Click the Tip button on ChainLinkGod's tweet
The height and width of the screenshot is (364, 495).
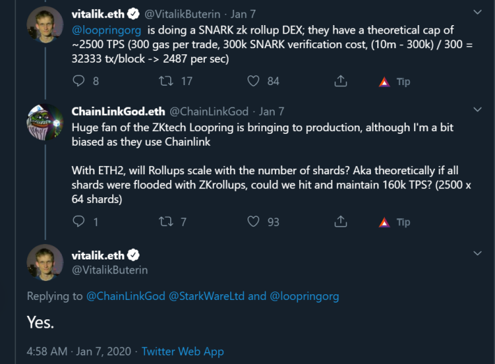pos(395,222)
